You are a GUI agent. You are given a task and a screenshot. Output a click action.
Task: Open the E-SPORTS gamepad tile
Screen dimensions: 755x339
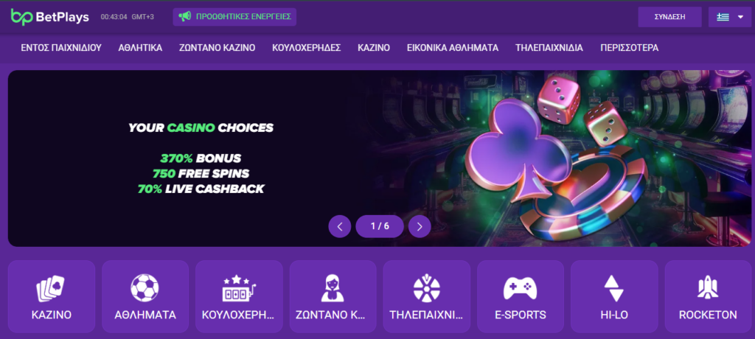click(x=521, y=296)
